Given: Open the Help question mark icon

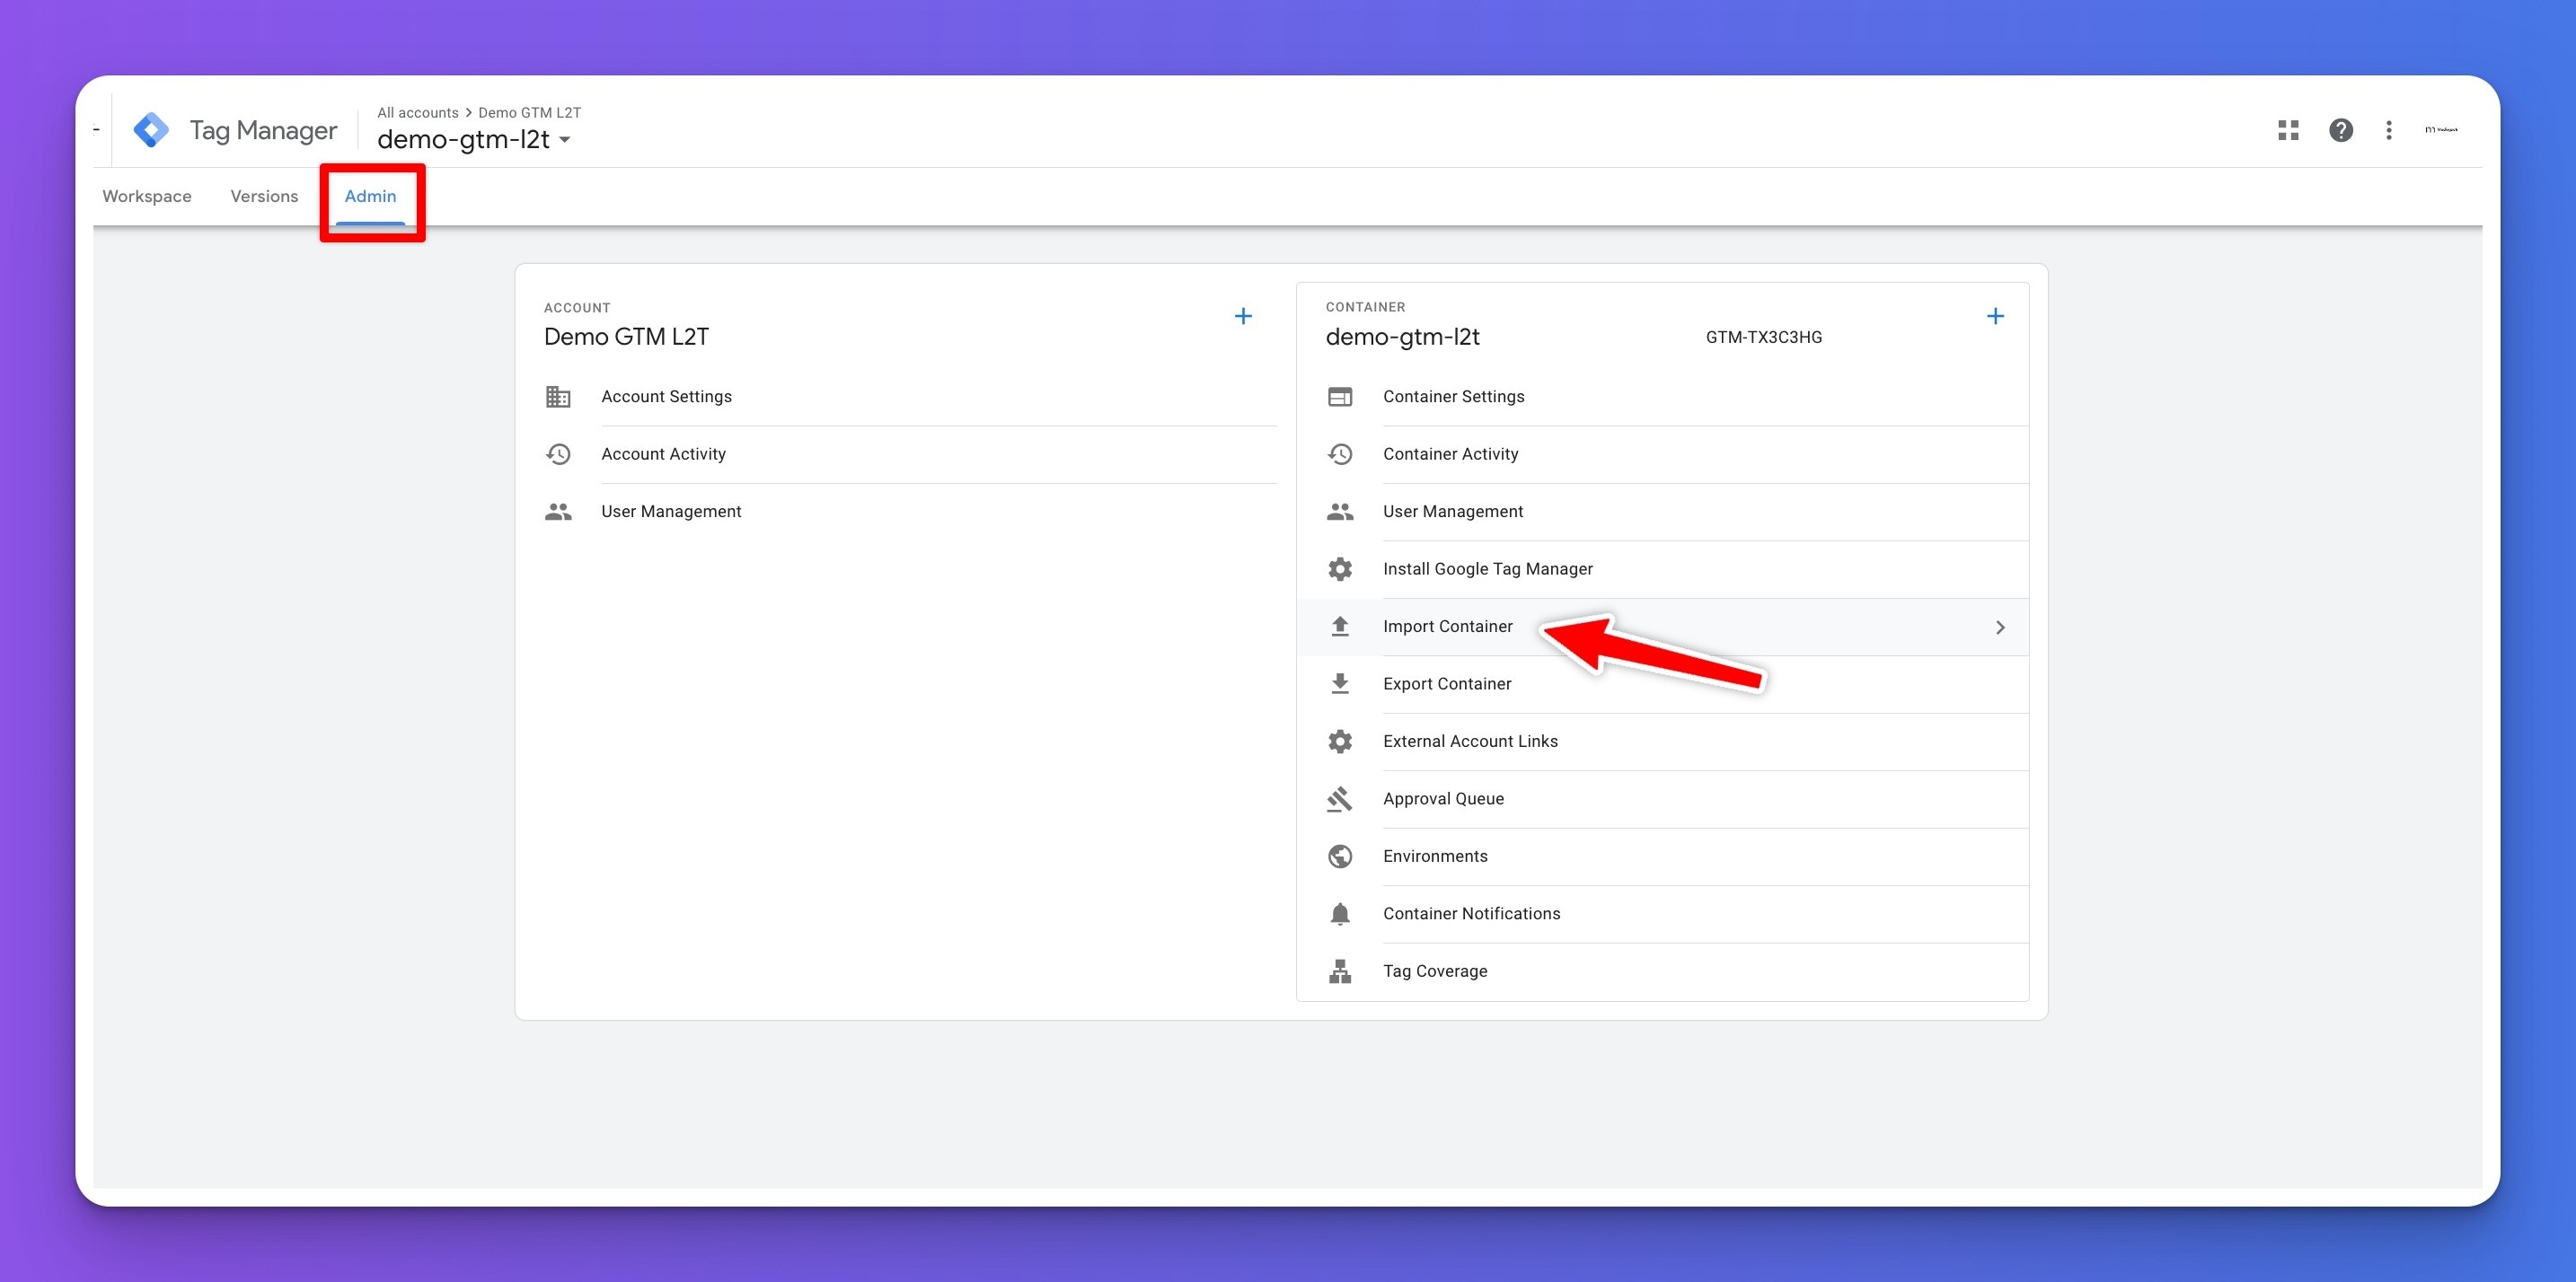Looking at the screenshot, I should click(2340, 130).
